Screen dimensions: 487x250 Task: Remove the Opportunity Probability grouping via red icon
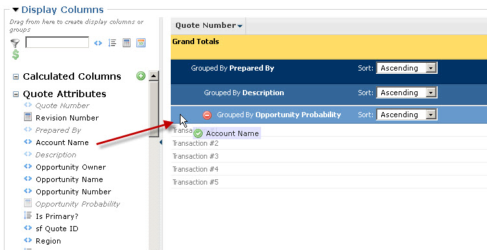coord(207,115)
